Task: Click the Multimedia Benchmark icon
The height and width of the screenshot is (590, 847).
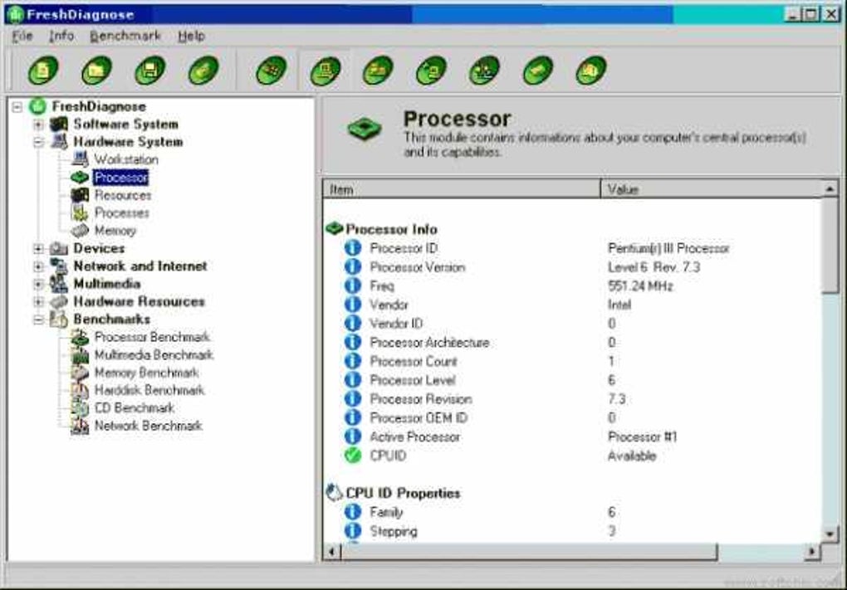Action: coord(80,354)
